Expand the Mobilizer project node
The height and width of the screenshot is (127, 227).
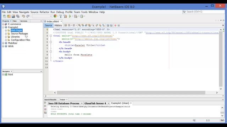point(3,43)
